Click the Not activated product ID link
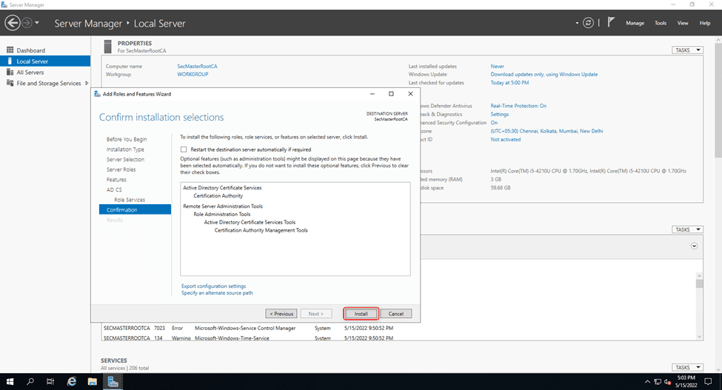The height and width of the screenshot is (390, 722). pyautogui.click(x=506, y=139)
